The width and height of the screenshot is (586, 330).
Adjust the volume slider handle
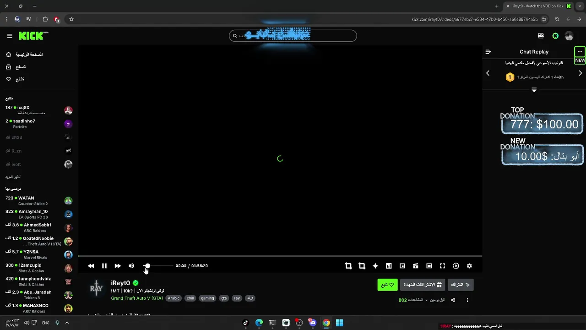tap(147, 266)
